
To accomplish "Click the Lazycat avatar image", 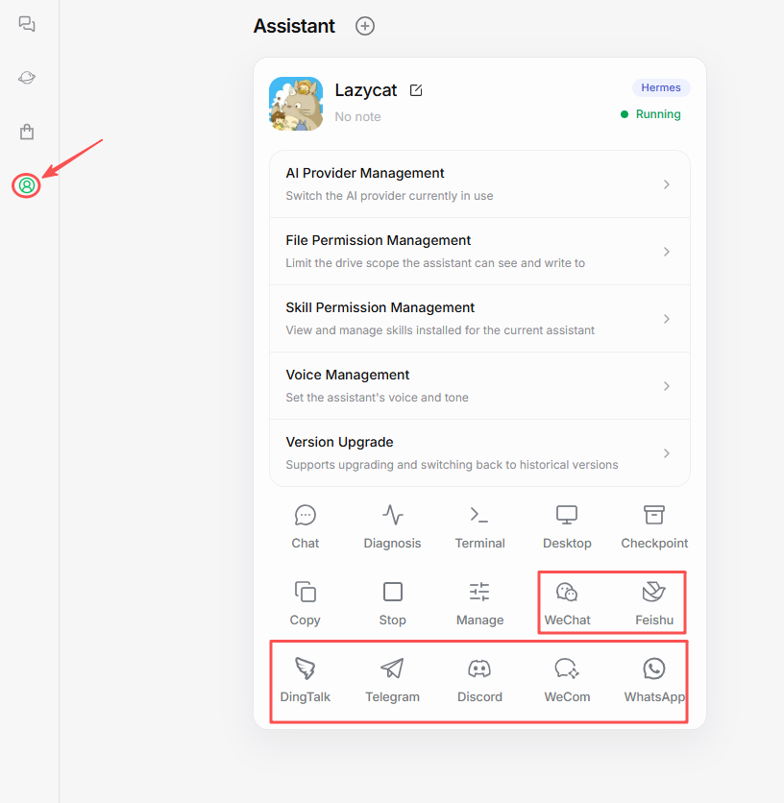I will coord(296,104).
